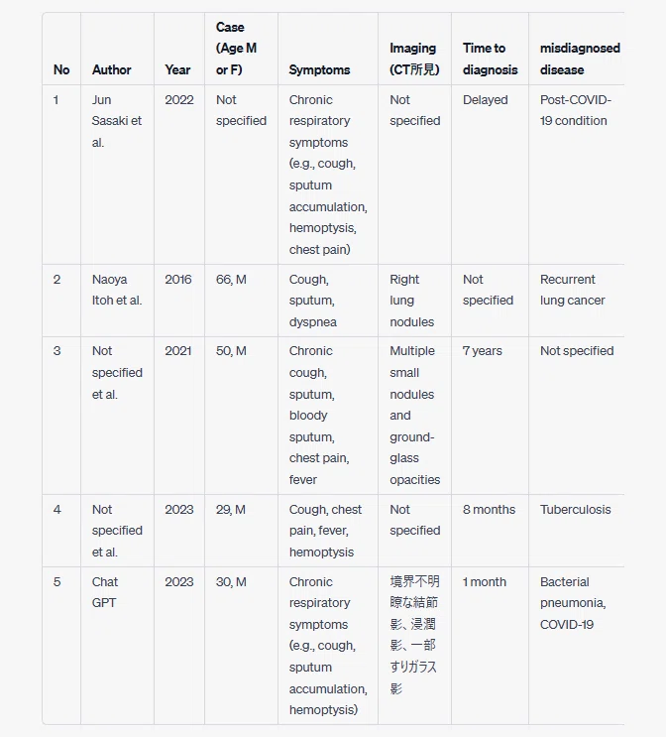Select the '1 month' diagnosis time cell
Viewport: 666px width, 737px height.
[485, 581]
